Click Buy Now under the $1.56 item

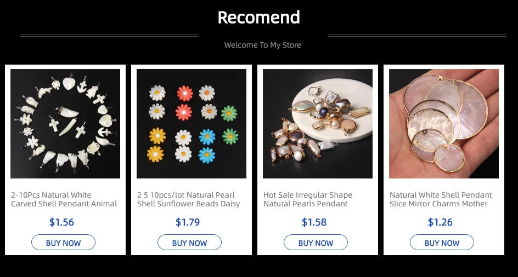(64, 243)
